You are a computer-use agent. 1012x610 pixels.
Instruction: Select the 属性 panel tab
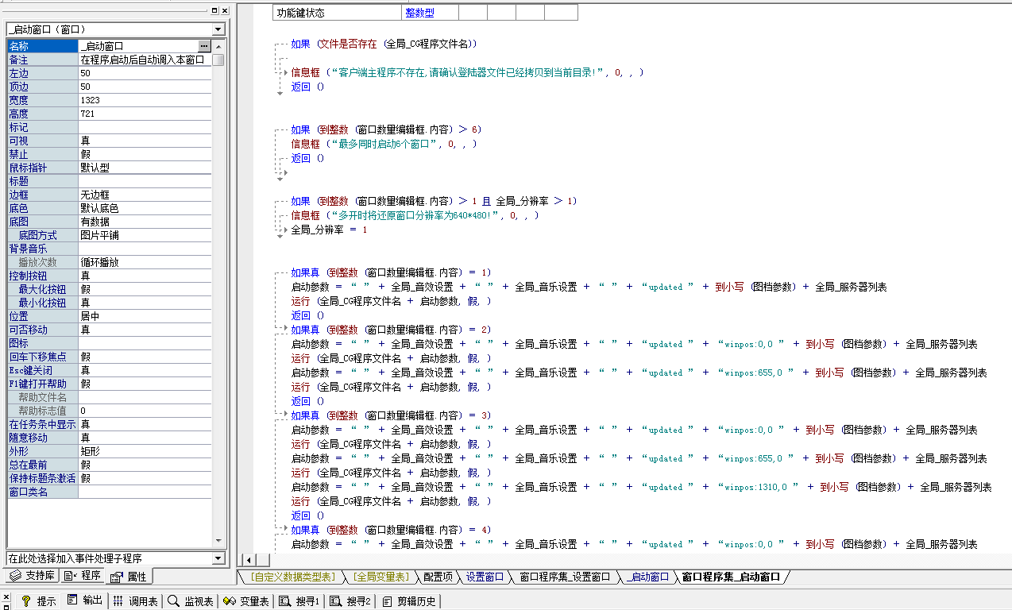pos(129,576)
